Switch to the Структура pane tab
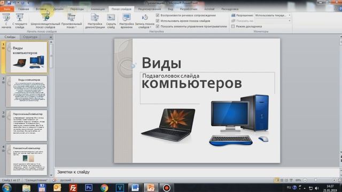 coord(30,37)
